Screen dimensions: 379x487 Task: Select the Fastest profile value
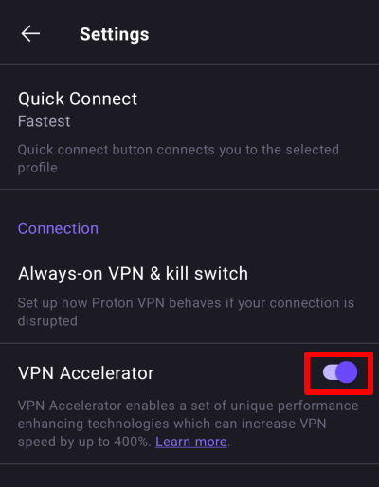(45, 121)
